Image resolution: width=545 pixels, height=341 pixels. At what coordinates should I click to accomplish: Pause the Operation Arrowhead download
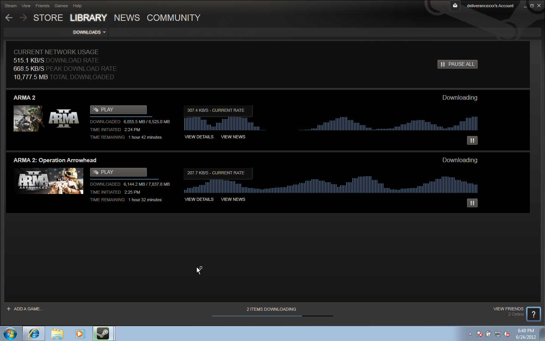[472, 203]
